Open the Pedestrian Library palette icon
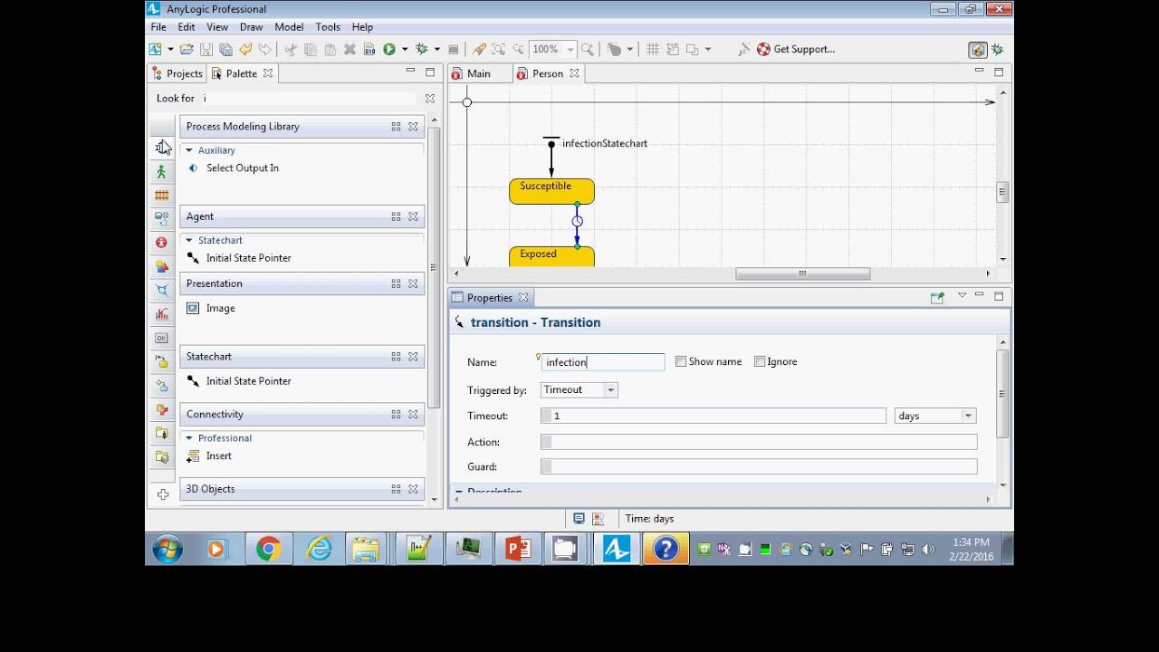Image resolution: width=1159 pixels, height=652 pixels. (162, 171)
